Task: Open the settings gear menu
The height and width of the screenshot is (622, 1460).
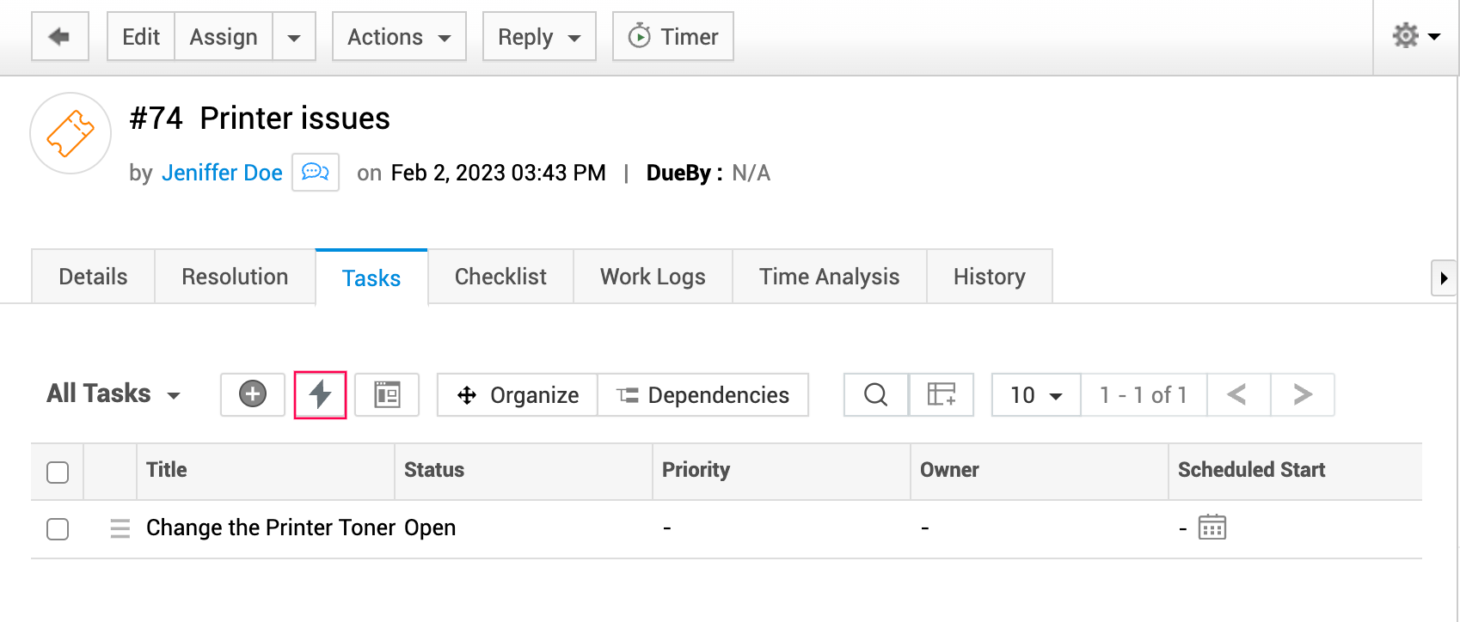Action: (x=1416, y=36)
